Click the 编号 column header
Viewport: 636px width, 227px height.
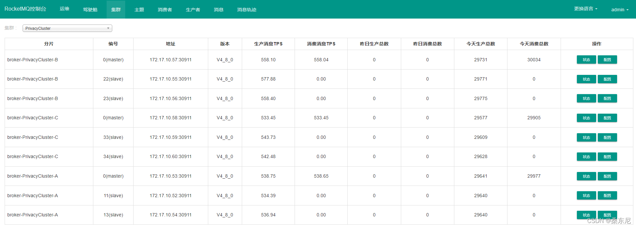[x=113, y=44]
